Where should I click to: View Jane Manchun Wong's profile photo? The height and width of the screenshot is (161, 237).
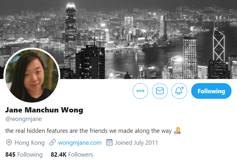32,76
